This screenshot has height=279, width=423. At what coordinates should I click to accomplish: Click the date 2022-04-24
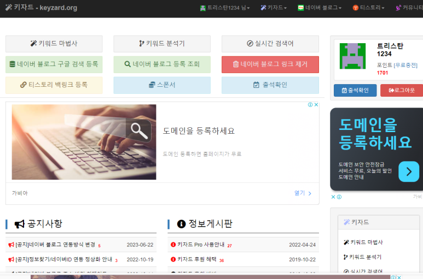tap(302, 245)
